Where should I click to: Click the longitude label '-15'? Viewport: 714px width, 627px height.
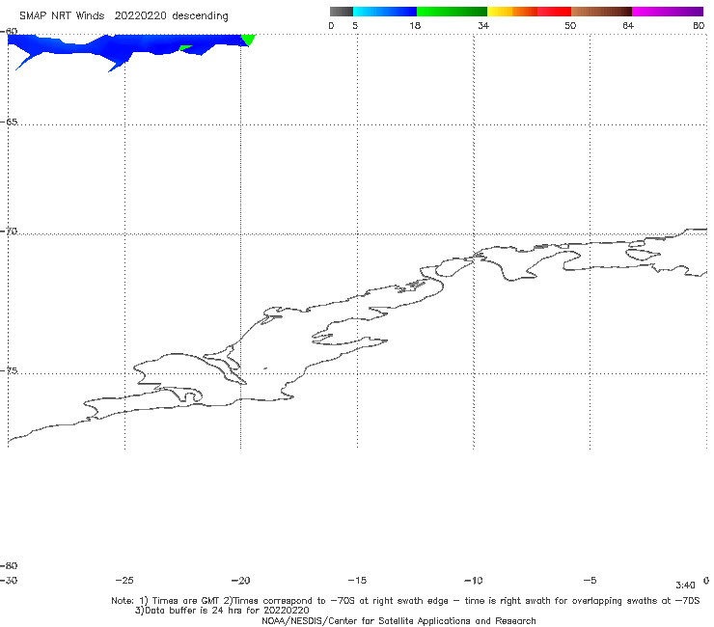(357, 581)
